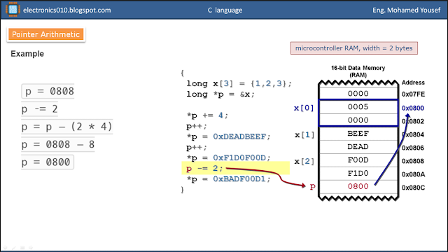Click the 'Address' column header
The height and width of the screenshot is (252, 448).
[413, 83]
